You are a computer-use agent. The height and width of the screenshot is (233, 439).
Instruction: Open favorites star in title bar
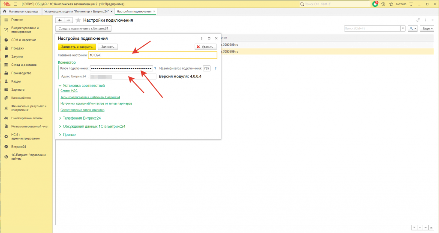click(390, 4)
